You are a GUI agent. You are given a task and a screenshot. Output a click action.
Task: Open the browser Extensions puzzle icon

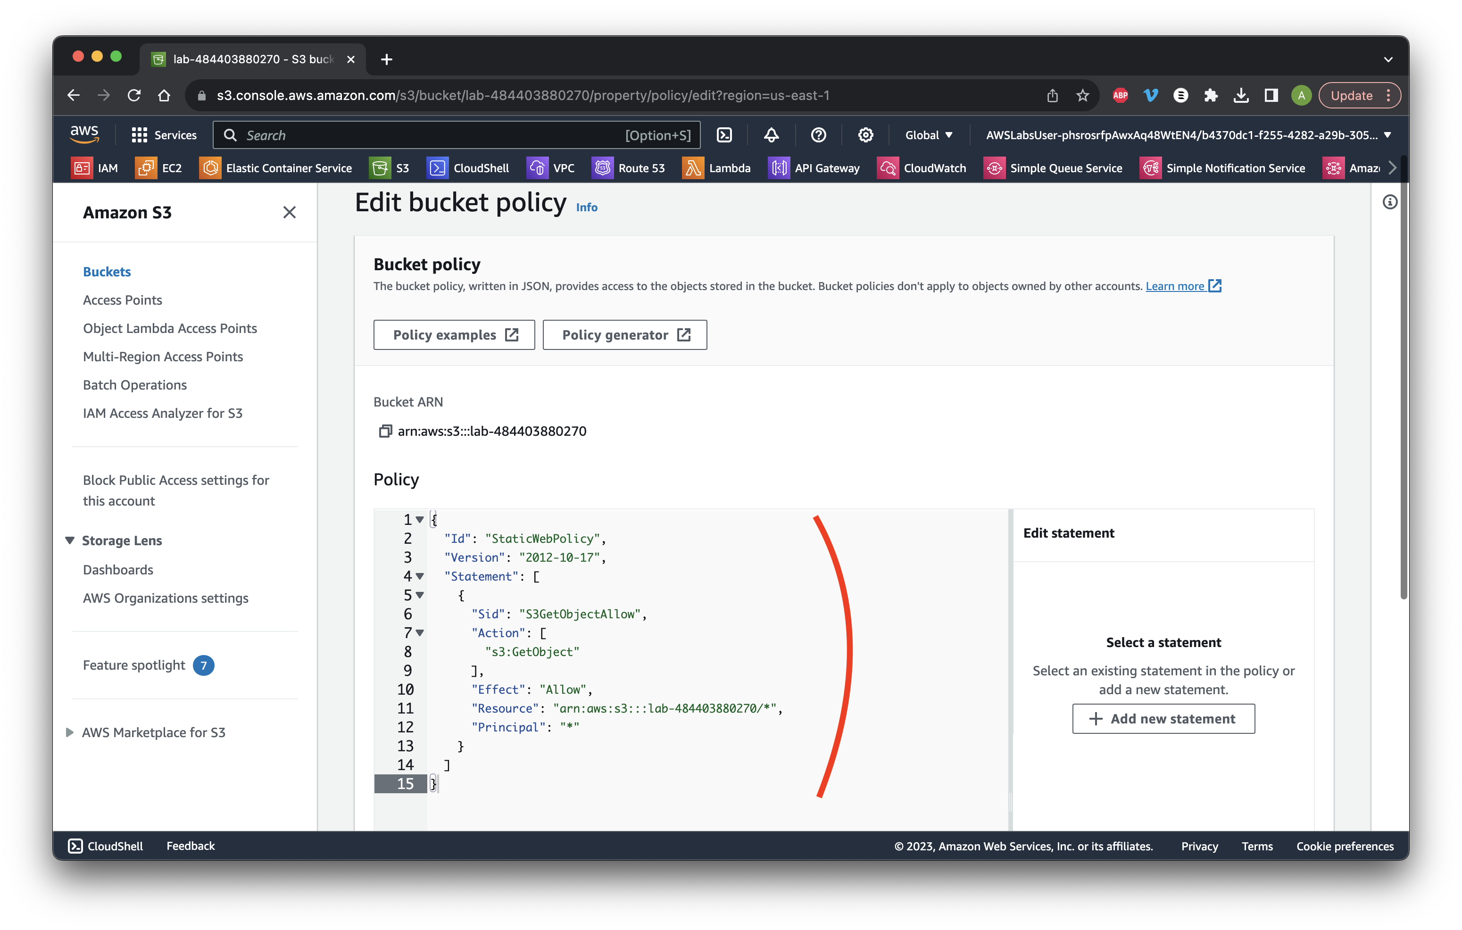pos(1211,95)
